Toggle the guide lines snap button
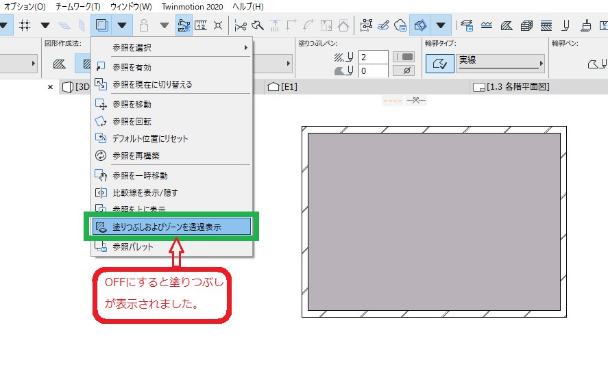The width and height of the screenshot is (608, 382). point(184,25)
